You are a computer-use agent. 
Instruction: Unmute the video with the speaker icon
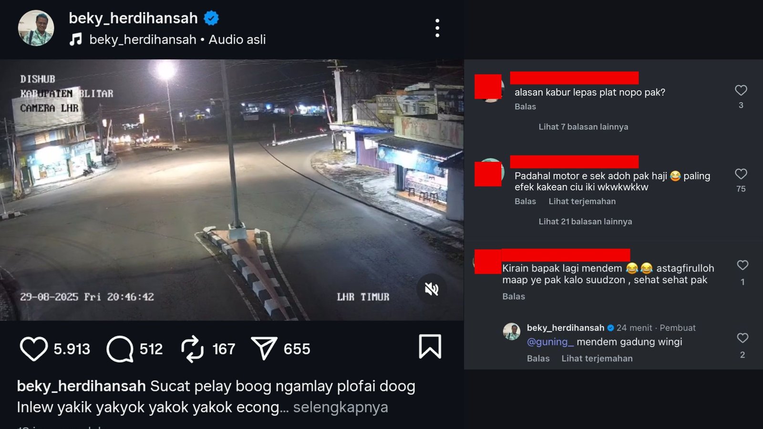pyautogui.click(x=432, y=289)
